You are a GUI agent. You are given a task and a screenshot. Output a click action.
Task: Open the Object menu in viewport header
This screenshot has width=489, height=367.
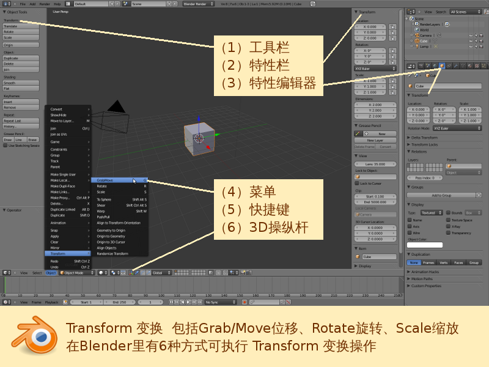coord(51,273)
